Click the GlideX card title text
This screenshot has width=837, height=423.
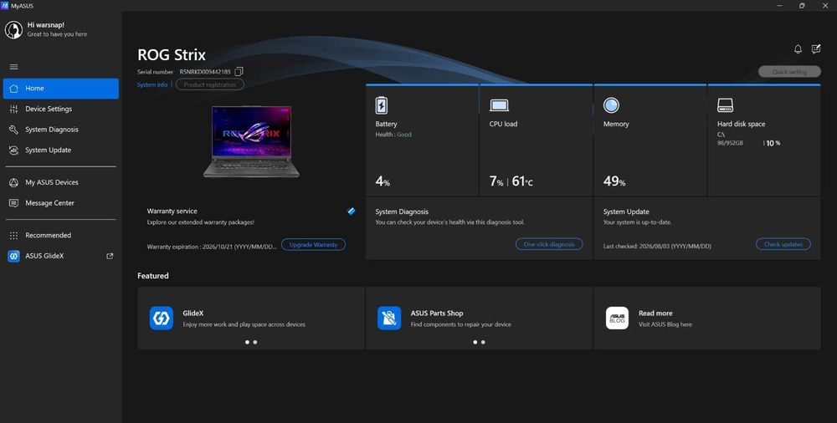(193, 313)
